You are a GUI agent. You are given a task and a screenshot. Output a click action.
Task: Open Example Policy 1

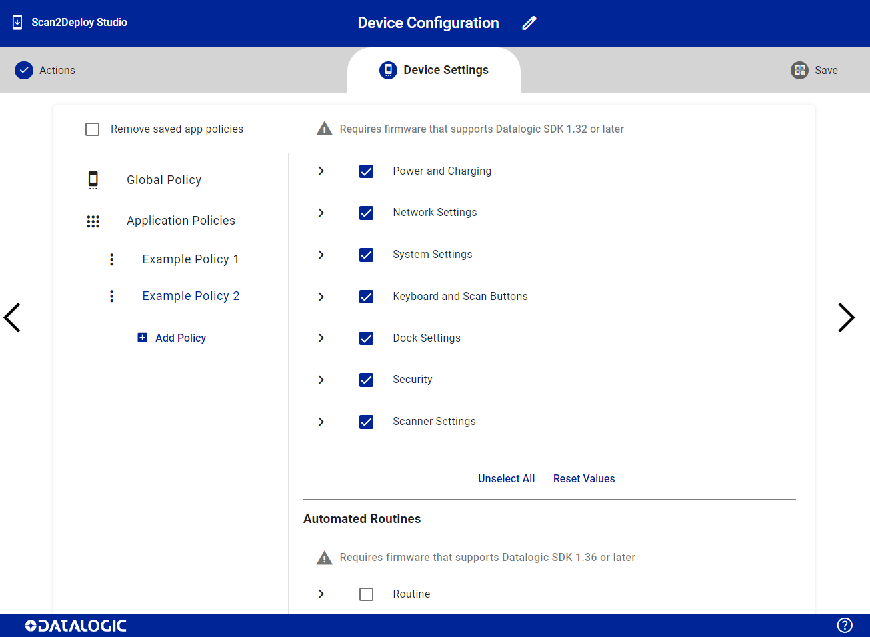click(191, 259)
